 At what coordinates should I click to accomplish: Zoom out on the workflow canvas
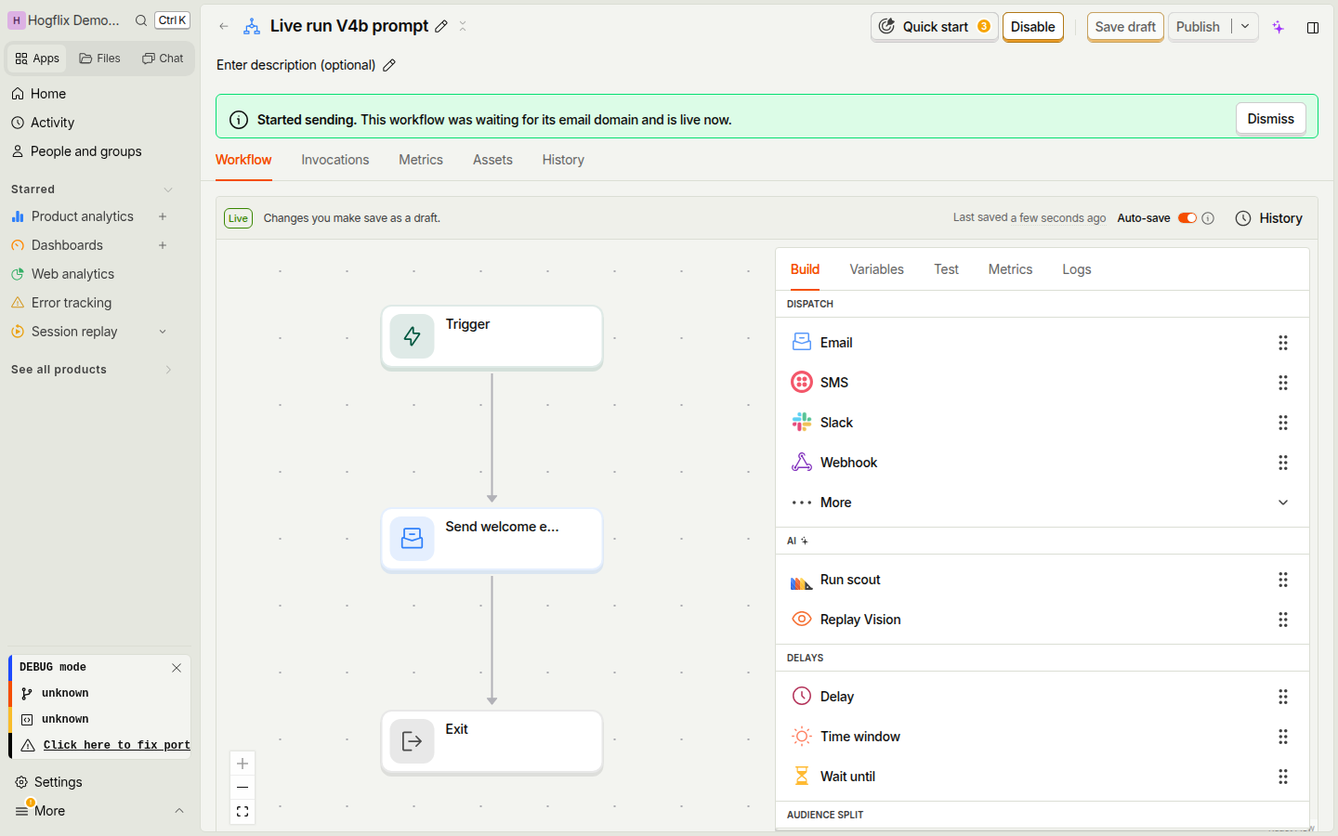click(x=243, y=788)
